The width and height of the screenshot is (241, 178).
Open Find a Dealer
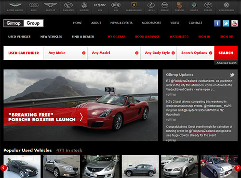pos(83,37)
